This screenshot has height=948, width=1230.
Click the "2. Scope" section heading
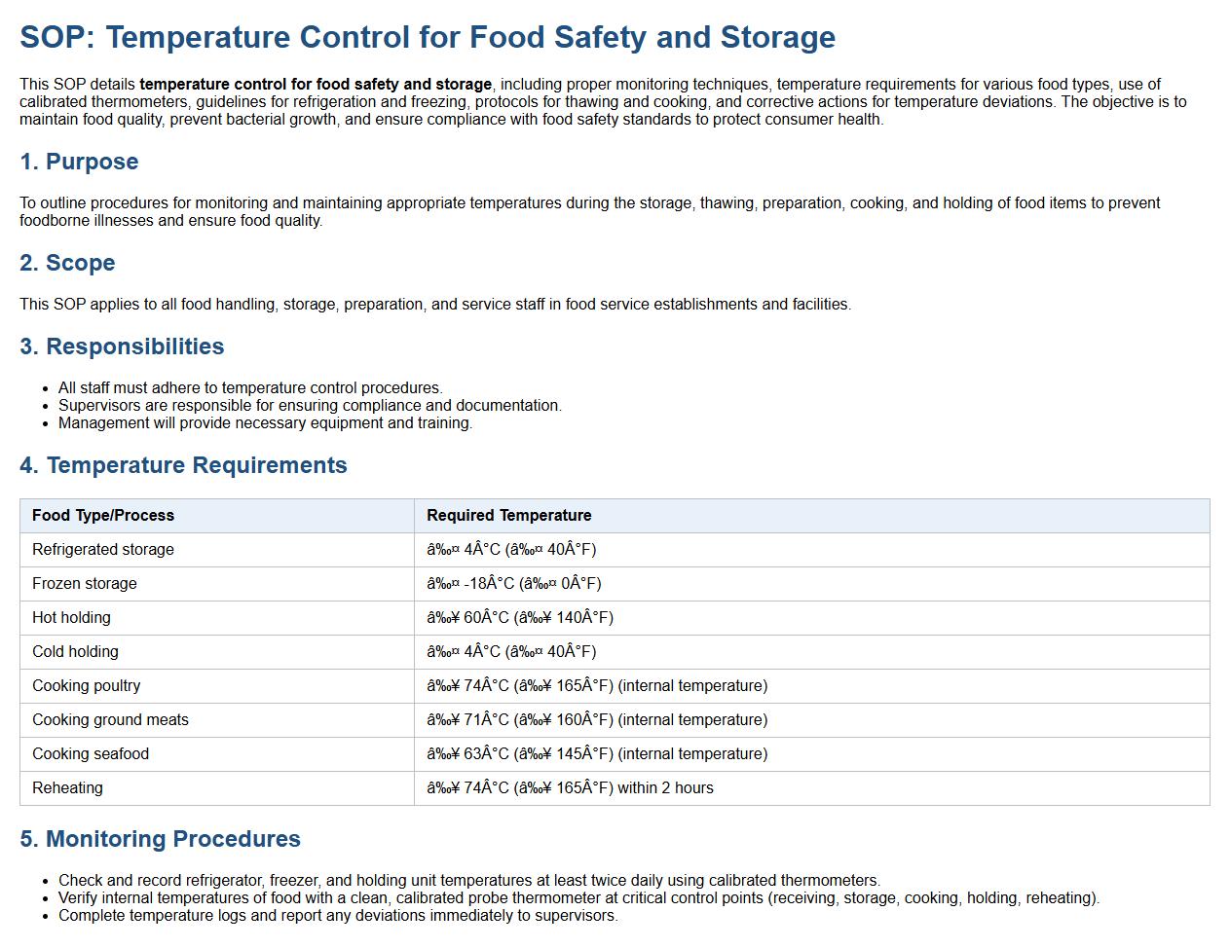pos(67,263)
